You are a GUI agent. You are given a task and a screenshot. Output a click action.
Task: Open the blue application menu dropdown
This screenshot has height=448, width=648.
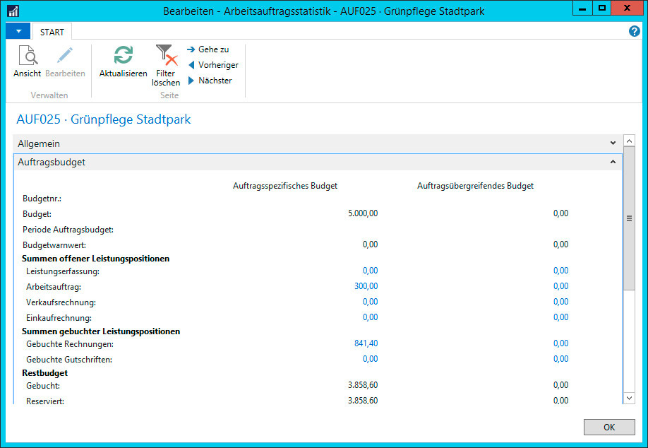tap(18, 32)
